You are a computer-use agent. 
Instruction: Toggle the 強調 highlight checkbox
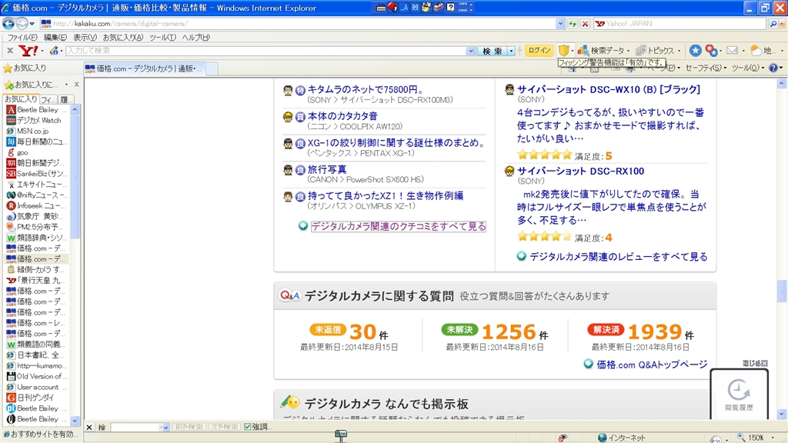pyautogui.click(x=248, y=427)
